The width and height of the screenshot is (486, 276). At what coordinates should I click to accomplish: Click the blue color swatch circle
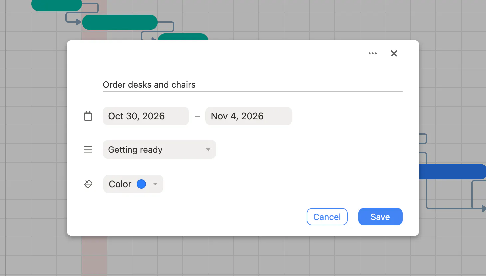click(141, 184)
